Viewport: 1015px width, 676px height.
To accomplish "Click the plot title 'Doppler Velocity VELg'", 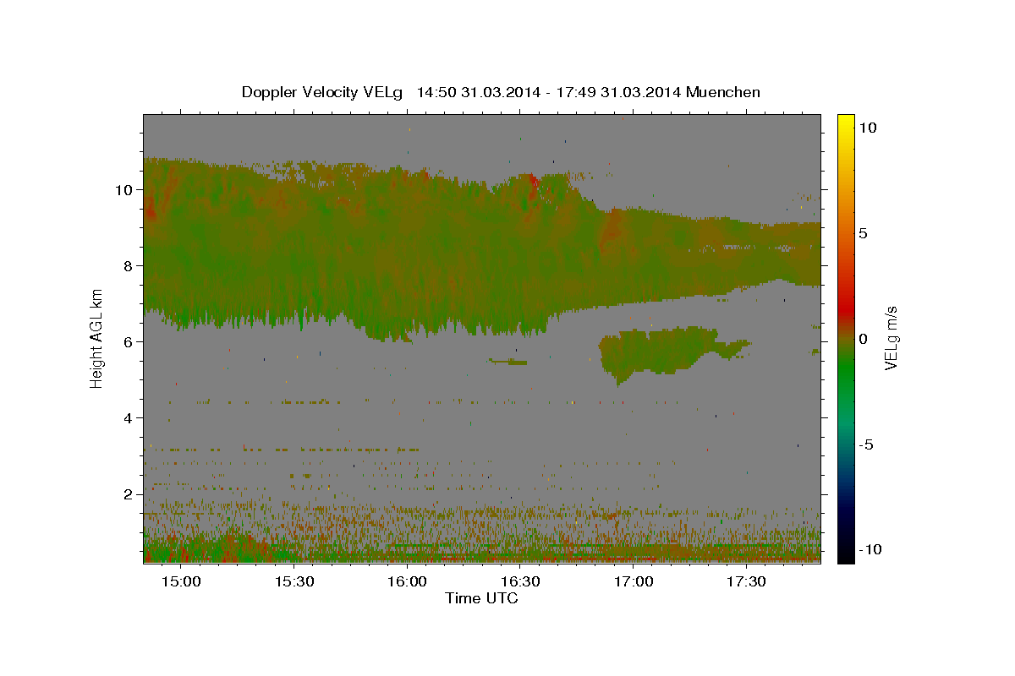I will click(x=321, y=92).
